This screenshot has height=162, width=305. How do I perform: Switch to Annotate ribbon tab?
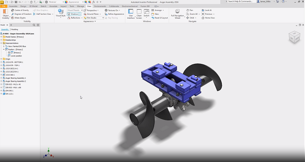pyautogui.click(x=53, y=6)
